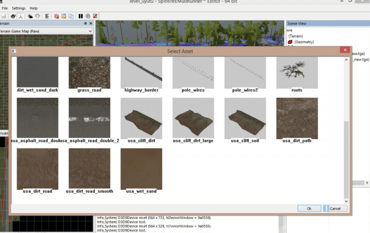This screenshot has height=233, width=370.
Task: Choose the roots asset thumbnail
Action: 297,72
